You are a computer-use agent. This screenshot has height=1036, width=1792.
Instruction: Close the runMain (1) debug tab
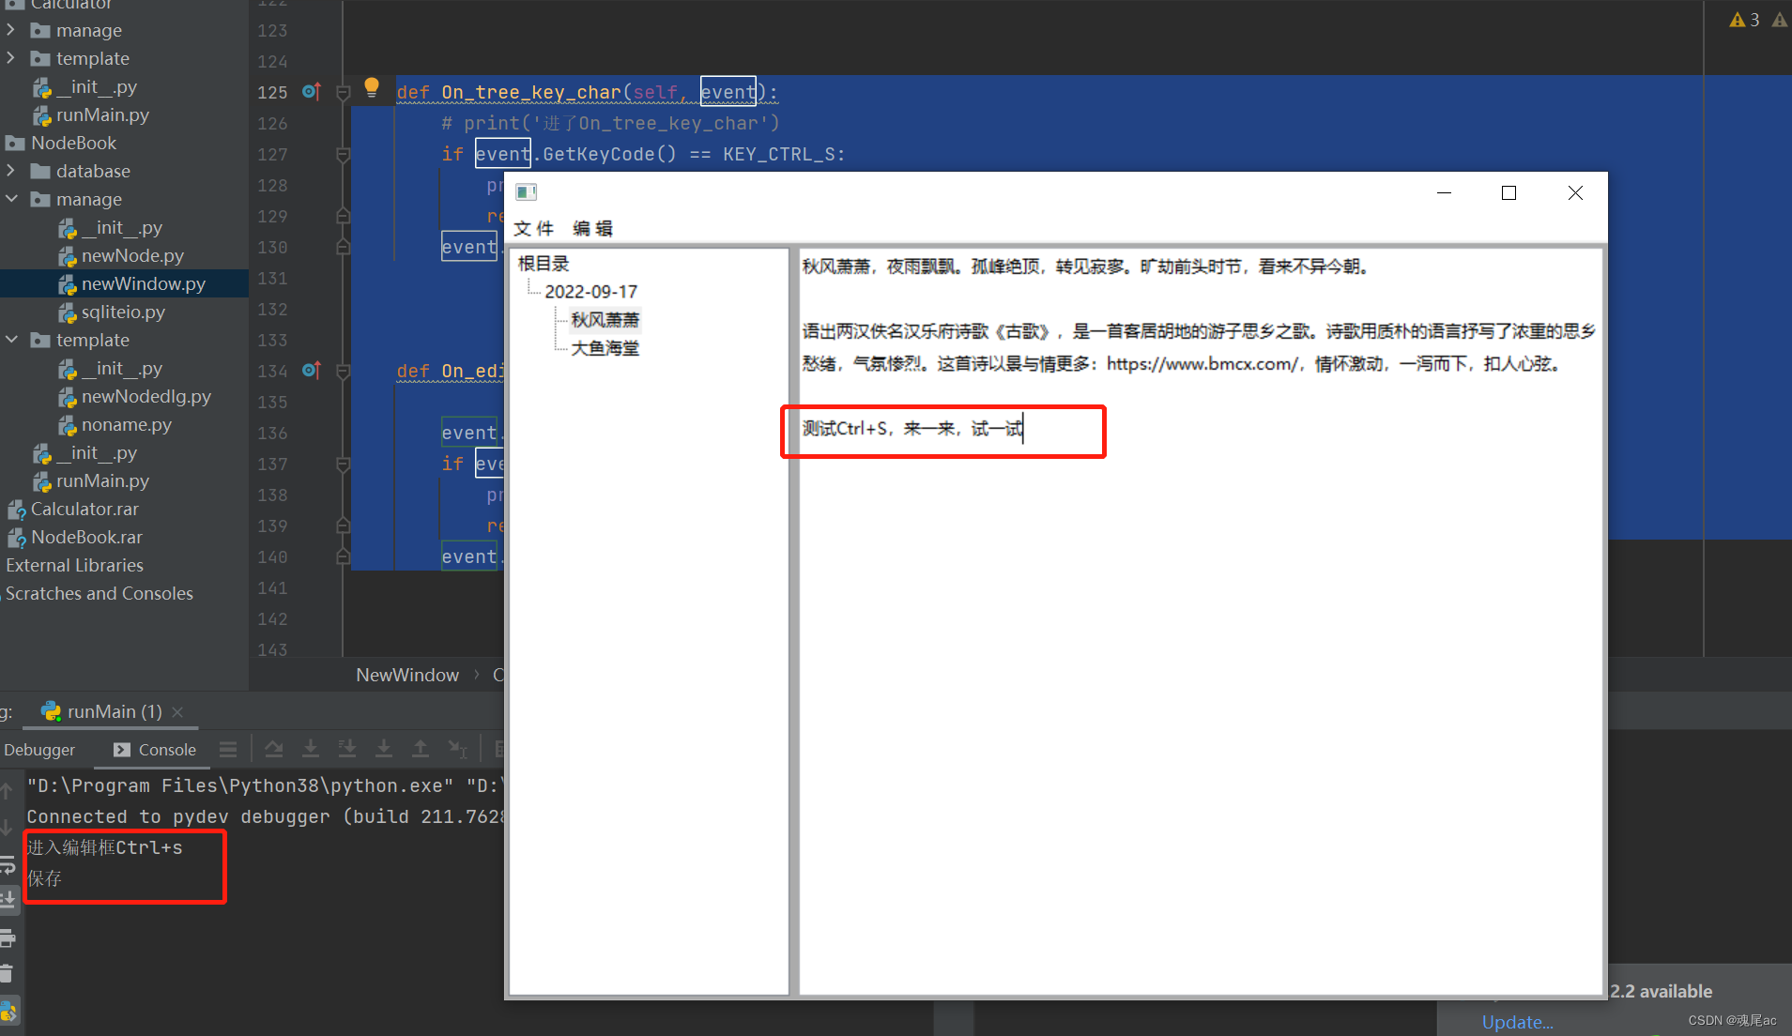(177, 712)
